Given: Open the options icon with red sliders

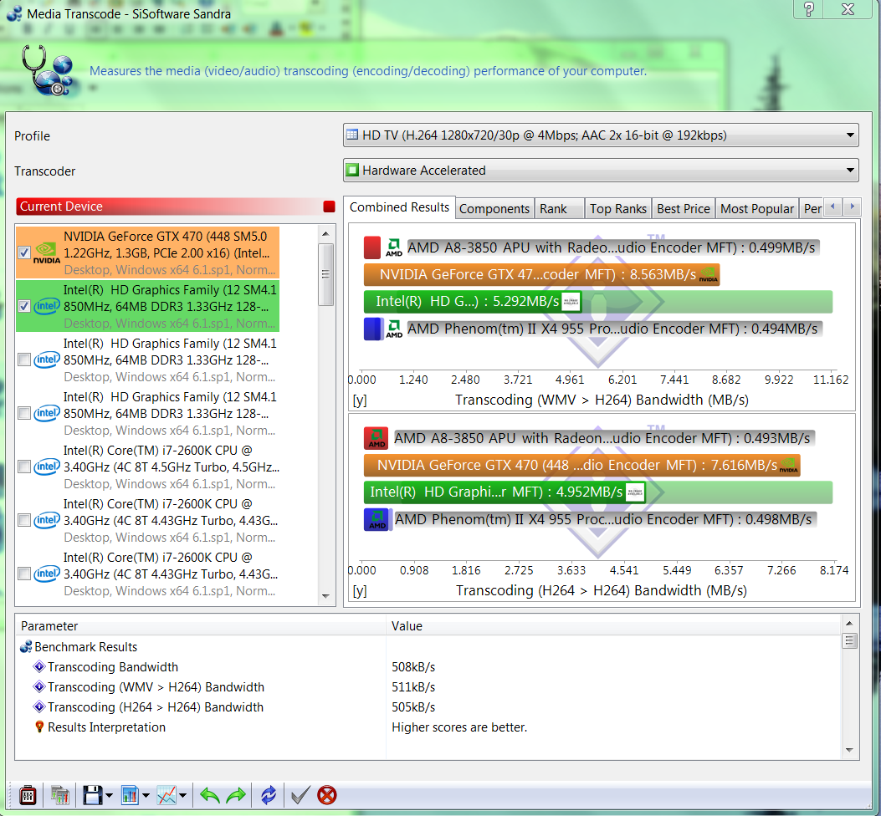Looking at the screenshot, I should tap(28, 794).
